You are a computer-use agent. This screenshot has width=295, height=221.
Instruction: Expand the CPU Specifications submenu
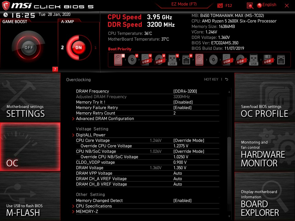94,206
